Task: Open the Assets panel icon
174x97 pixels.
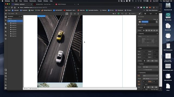Action: [6, 35]
